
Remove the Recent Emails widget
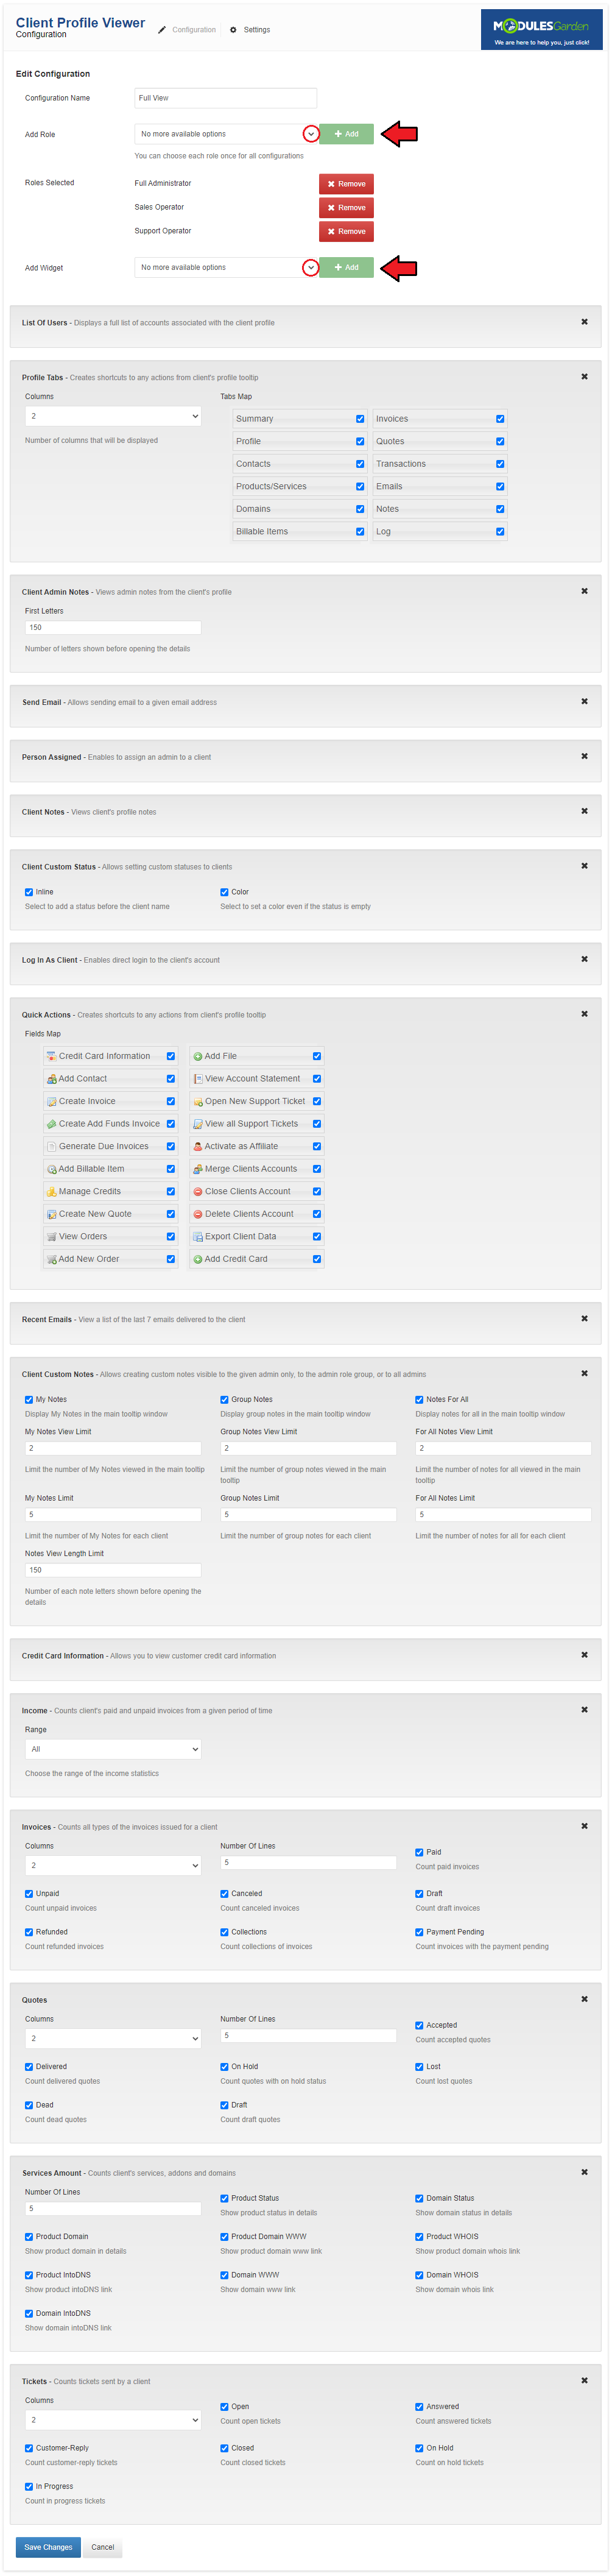click(x=584, y=1318)
